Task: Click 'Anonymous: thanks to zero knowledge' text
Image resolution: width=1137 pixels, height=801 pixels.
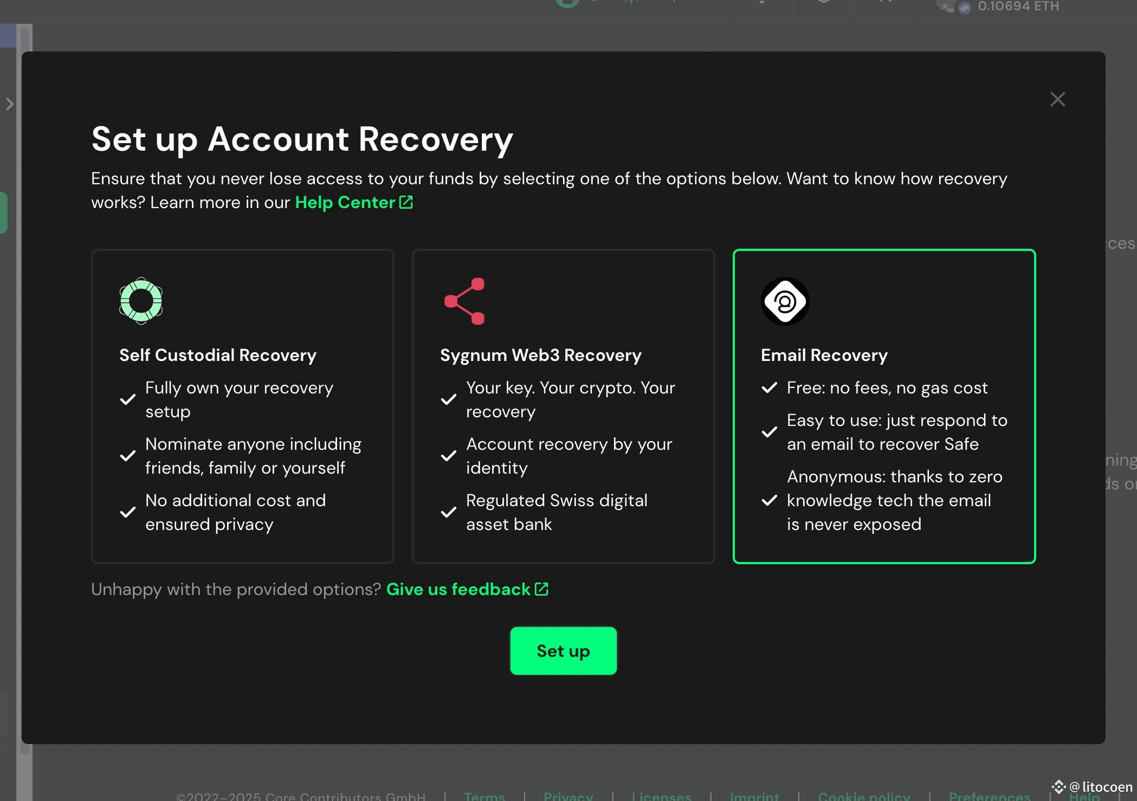Action: 895,500
